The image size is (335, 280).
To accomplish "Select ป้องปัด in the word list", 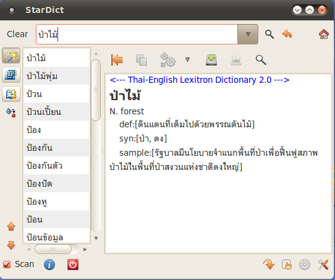I will (x=56, y=184).
